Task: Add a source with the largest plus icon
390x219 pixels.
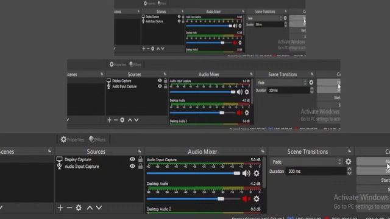Action: [x=60, y=207]
